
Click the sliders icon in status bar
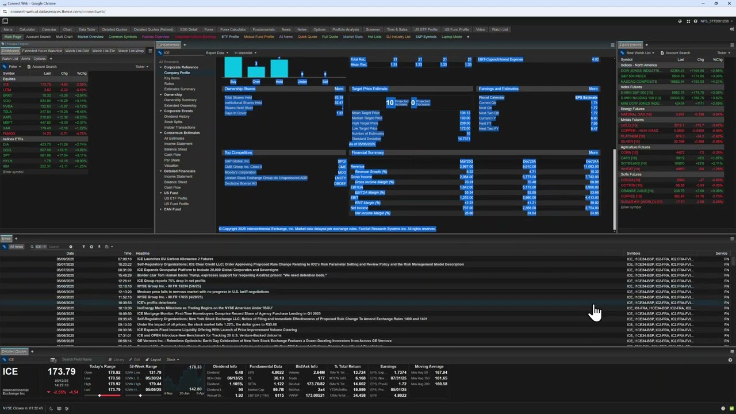[x=67, y=408]
